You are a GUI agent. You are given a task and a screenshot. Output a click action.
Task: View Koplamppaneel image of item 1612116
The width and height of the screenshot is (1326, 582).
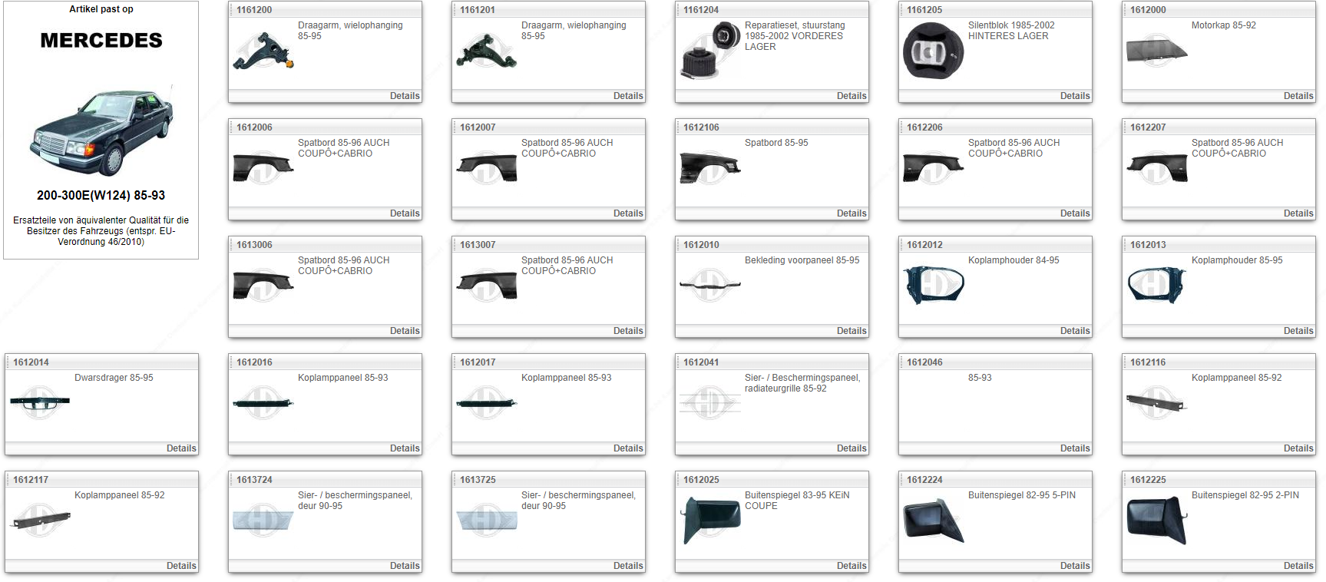tap(1157, 403)
